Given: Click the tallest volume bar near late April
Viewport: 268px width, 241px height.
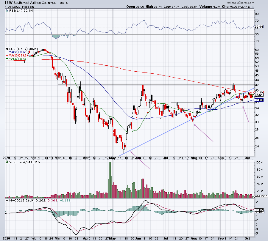Looking at the screenshot, I should click(110, 180).
